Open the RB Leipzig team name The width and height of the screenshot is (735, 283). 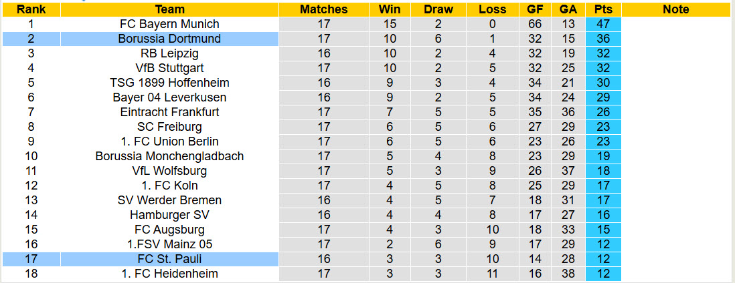coord(169,53)
